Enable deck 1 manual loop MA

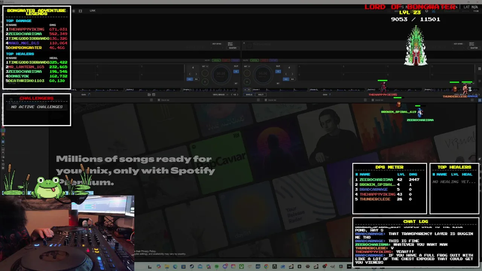[x=196, y=79]
